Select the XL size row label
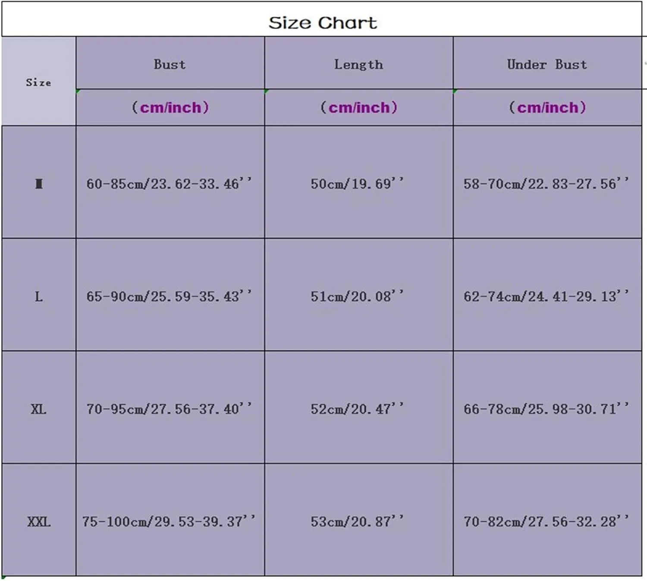Image resolution: width=647 pixels, height=581 pixels. tap(39, 407)
